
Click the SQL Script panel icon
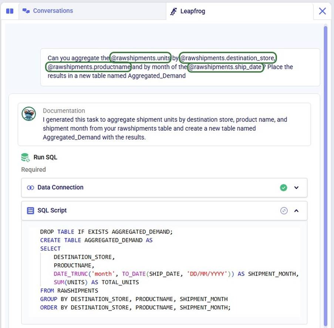coord(30,210)
